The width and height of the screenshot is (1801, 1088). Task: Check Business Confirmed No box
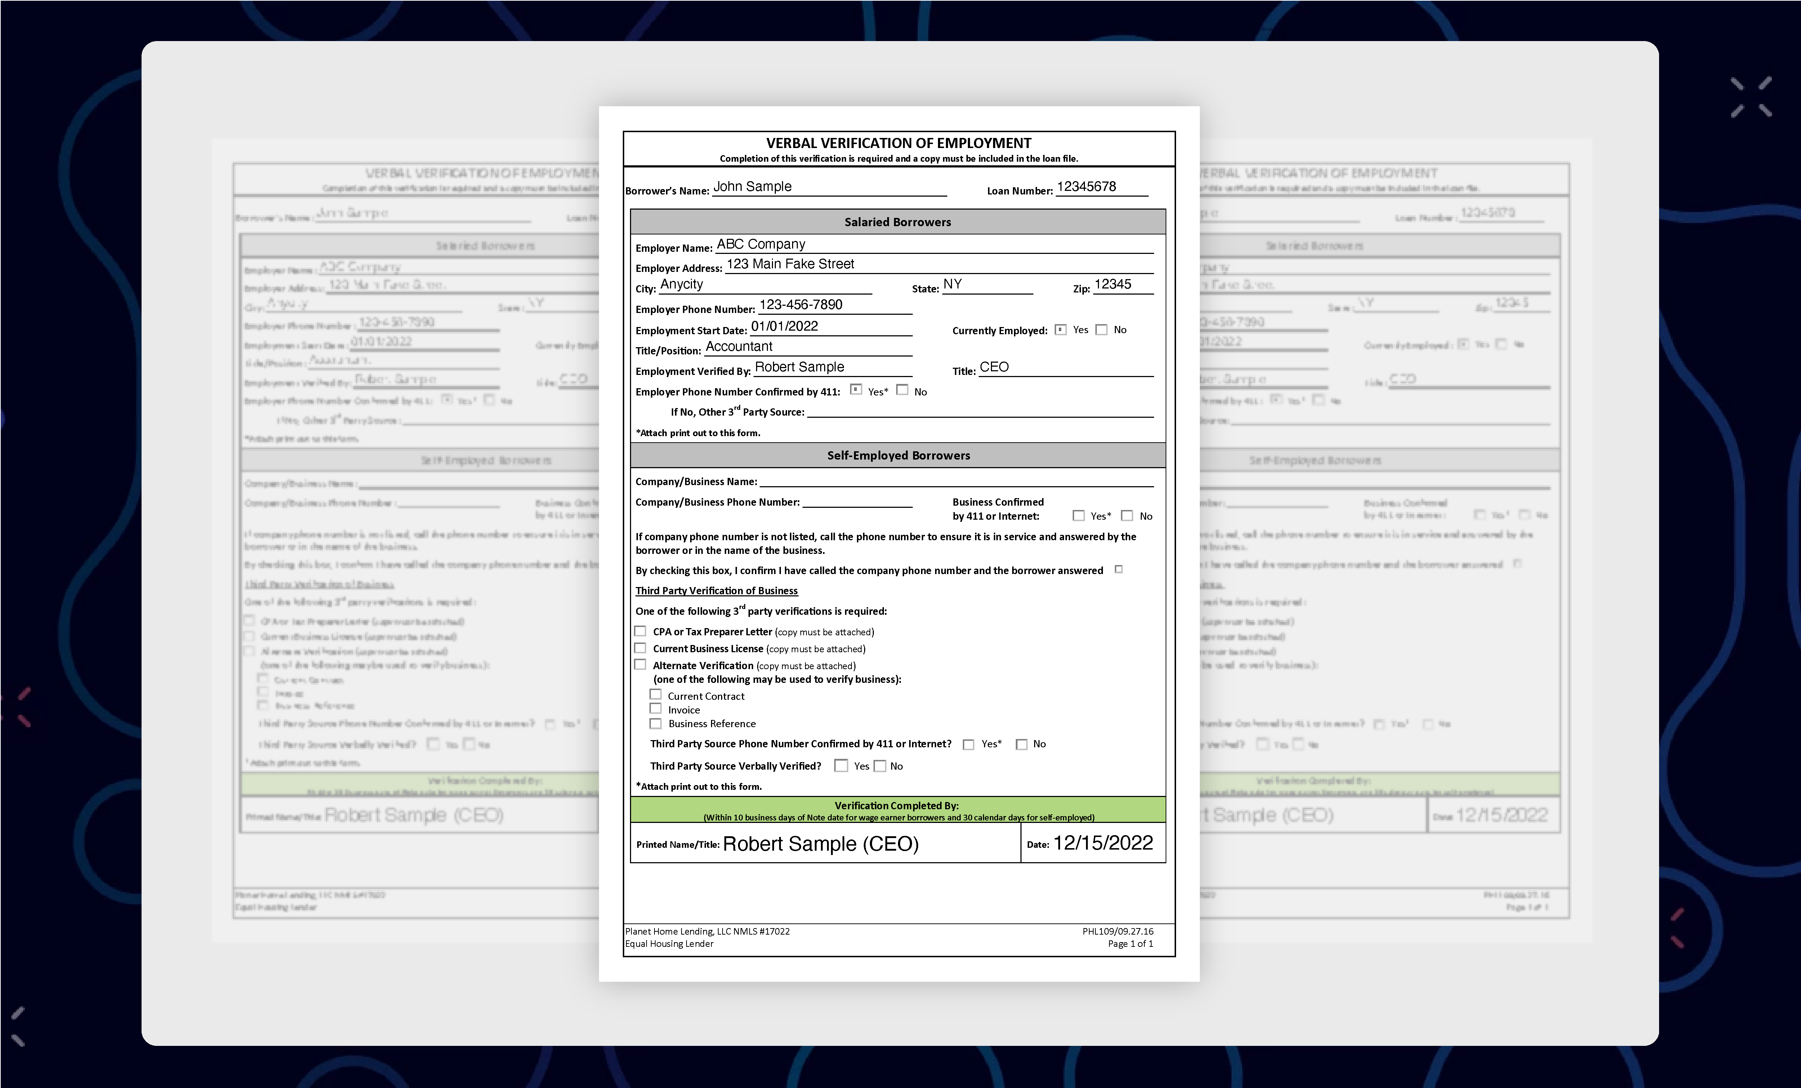coord(1127,515)
